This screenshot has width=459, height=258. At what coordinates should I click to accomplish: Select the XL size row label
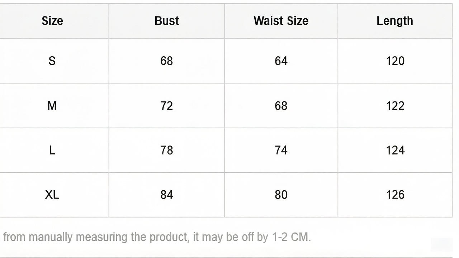click(x=52, y=195)
